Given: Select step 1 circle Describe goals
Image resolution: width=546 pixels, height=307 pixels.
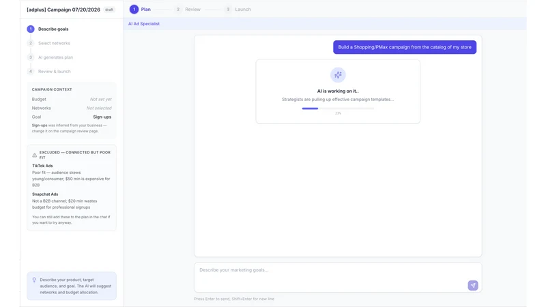Looking at the screenshot, I should click(x=31, y=29).
